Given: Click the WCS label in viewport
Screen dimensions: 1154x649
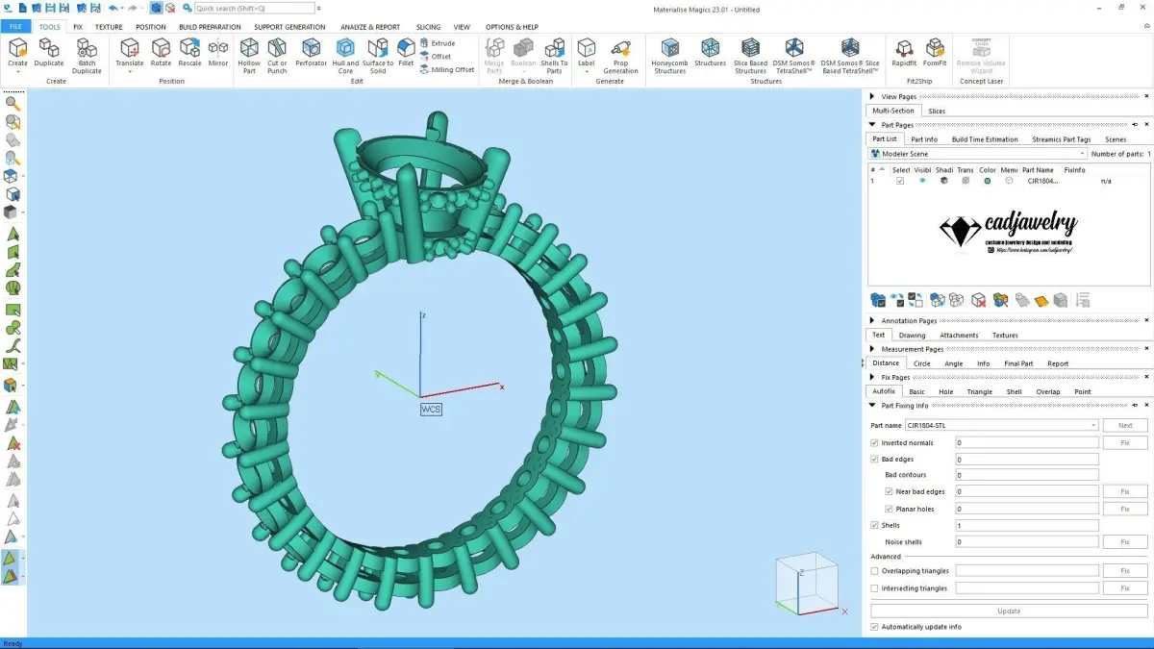Looking at the screenshot, I should coord(431,410).
